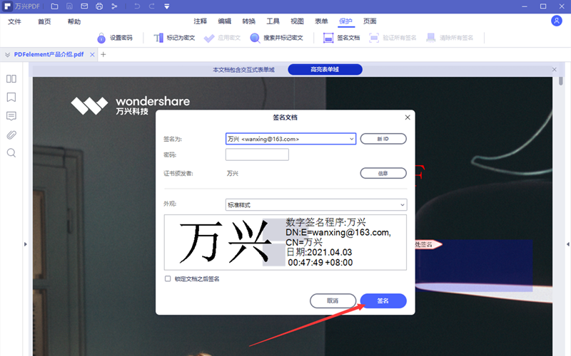Viewport: 571px width, 356px height.
Task: Expand the 外观 appearance style dropdown
Action: click(x=403, y=205)
